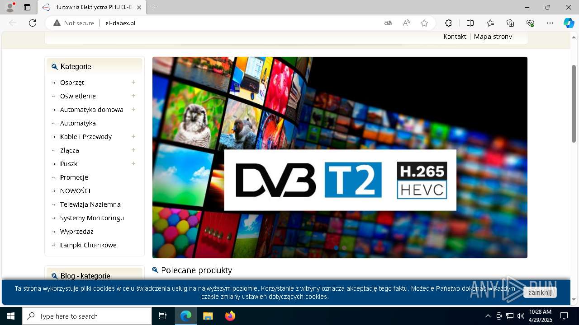Select the second banner slide dot
The image size is (579, 325).
click(x=344, y=248)
